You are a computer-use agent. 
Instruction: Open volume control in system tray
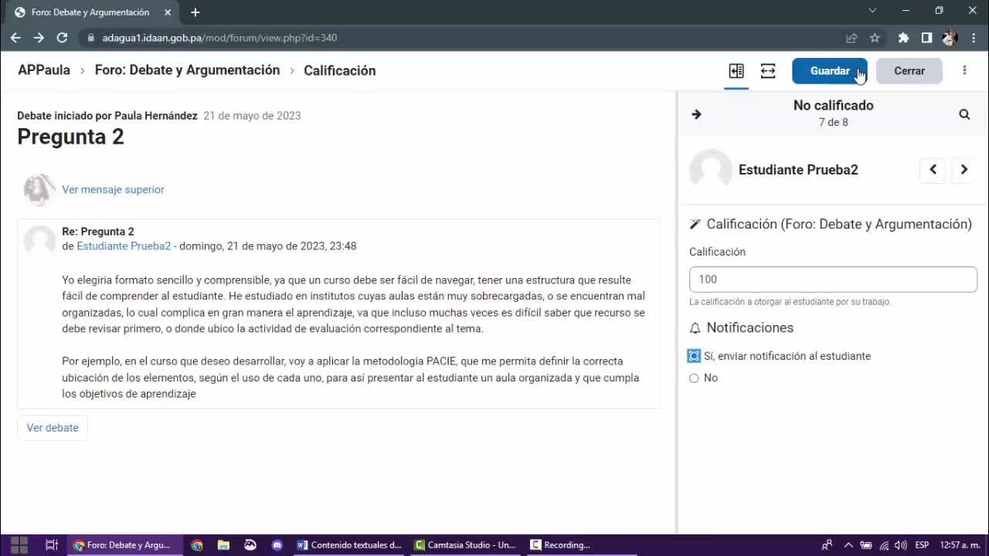[x=901, y=544]
